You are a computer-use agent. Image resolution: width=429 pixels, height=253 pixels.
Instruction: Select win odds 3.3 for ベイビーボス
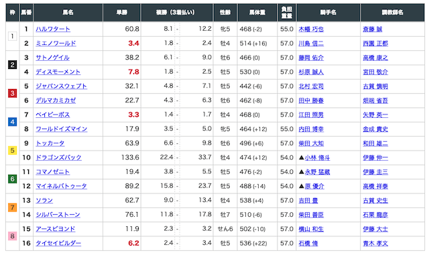pos(133,114)
